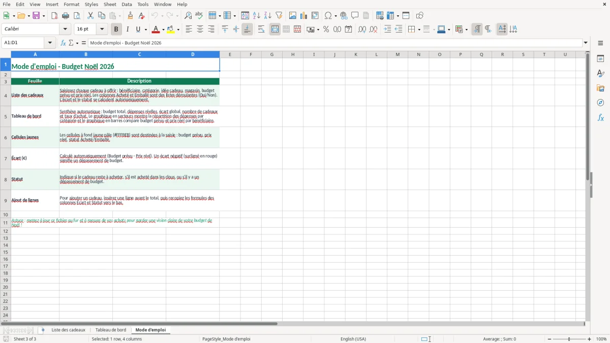This screenshot has width=610, height=343.
Task: Open the Format menu
Action: pos(71,4)
